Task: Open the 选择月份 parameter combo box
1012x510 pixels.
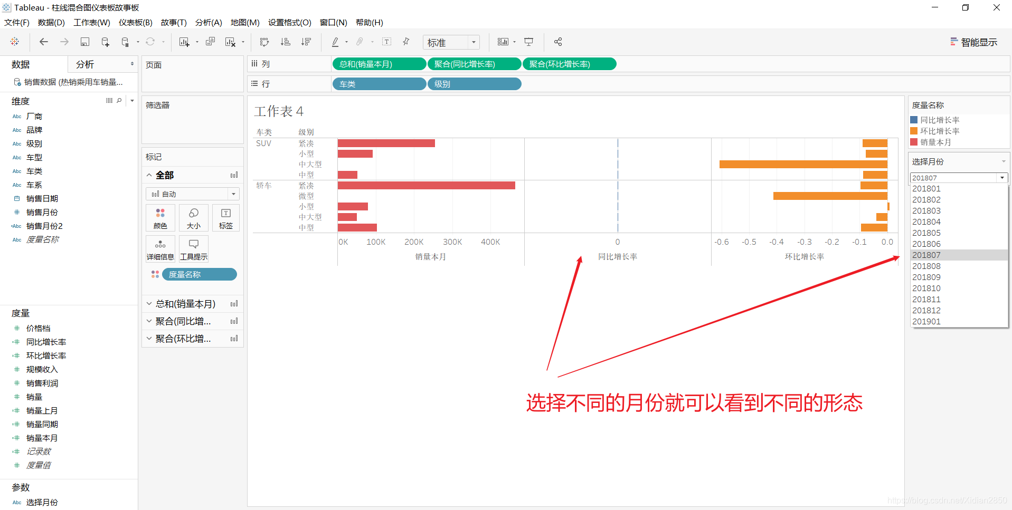Action: click(x=959, y=178)
